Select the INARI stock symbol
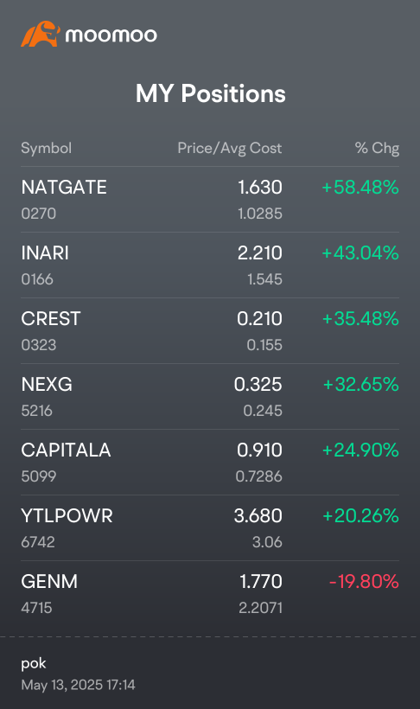420x709 pixels. tap(45, 252)
